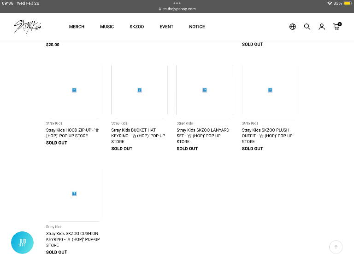Open the search magnifier icon
This screenshot has height=265, width=354.
pos(307,27)
